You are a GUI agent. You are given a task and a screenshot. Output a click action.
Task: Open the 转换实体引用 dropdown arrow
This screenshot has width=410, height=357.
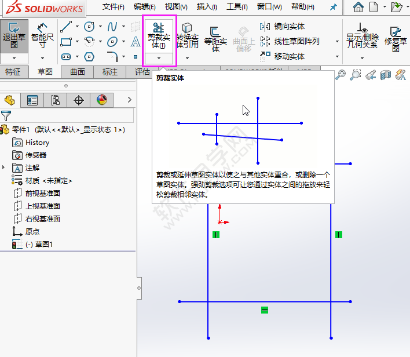pos(187,59)
